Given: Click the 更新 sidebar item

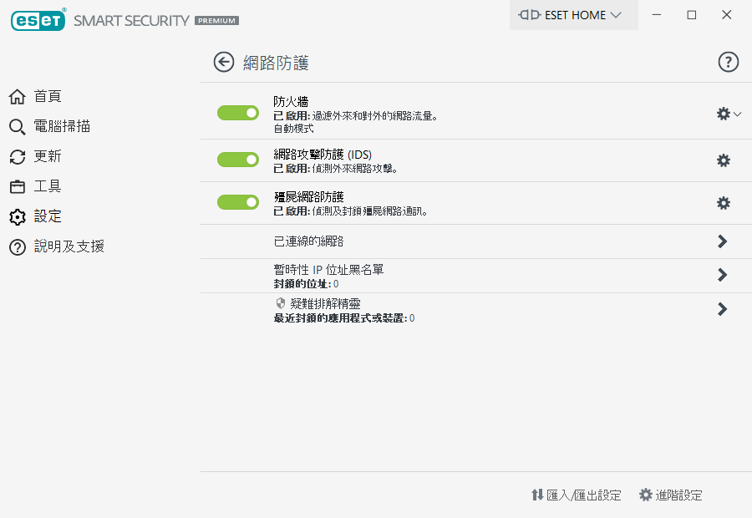Looking at the screenshot, I should point(47,157).
